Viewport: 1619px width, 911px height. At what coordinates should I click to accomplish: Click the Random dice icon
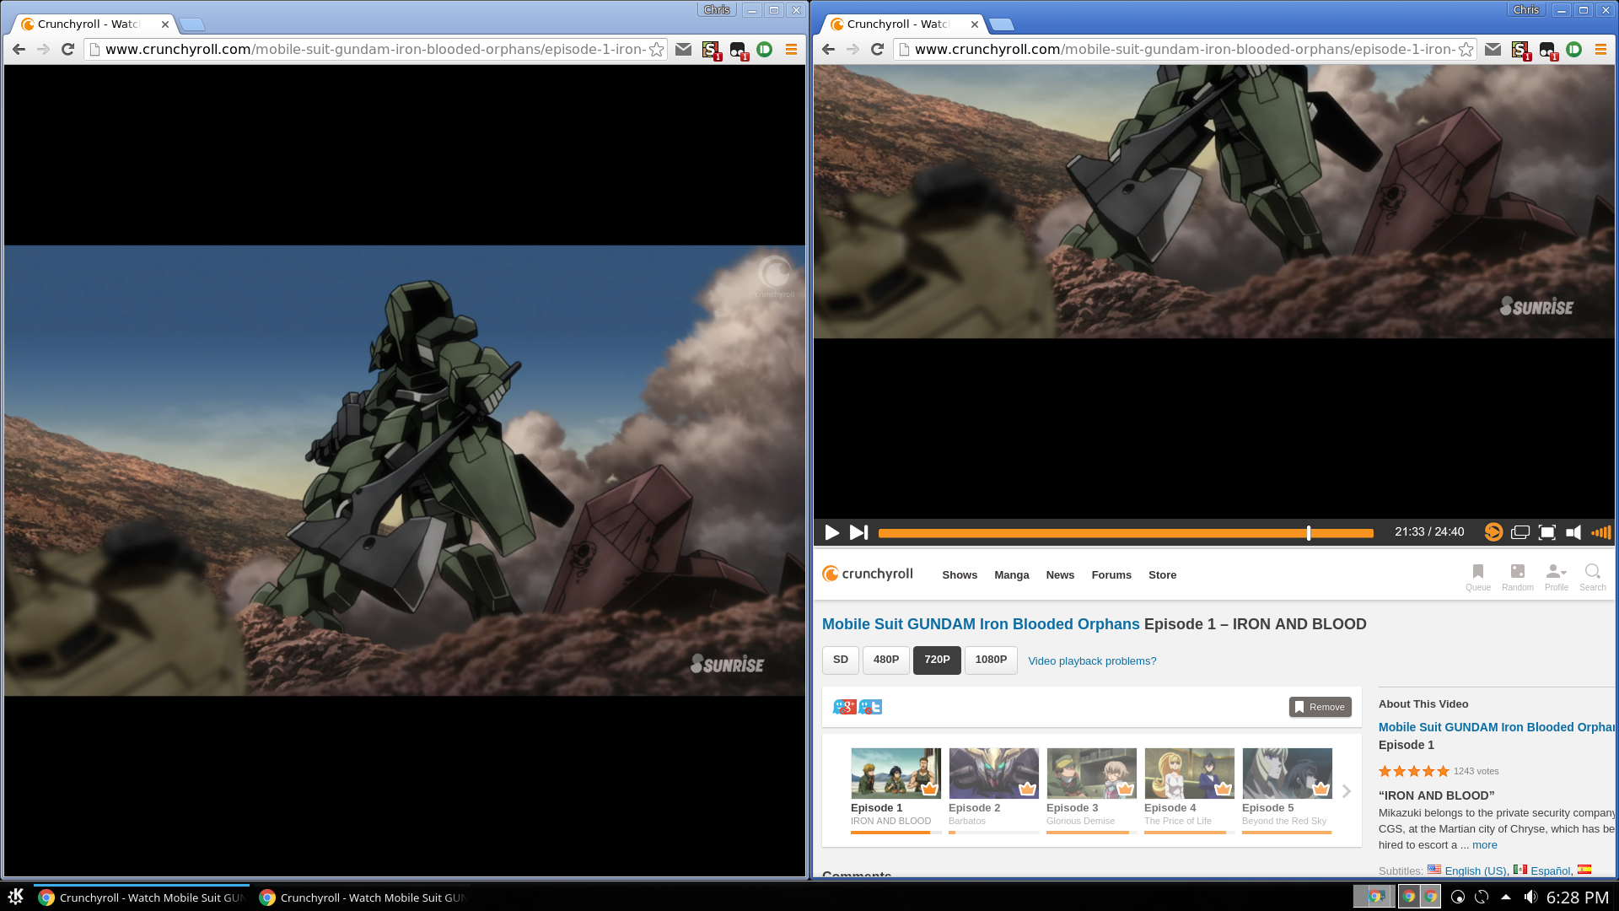pyautogui.click(x=1517, y=572)
